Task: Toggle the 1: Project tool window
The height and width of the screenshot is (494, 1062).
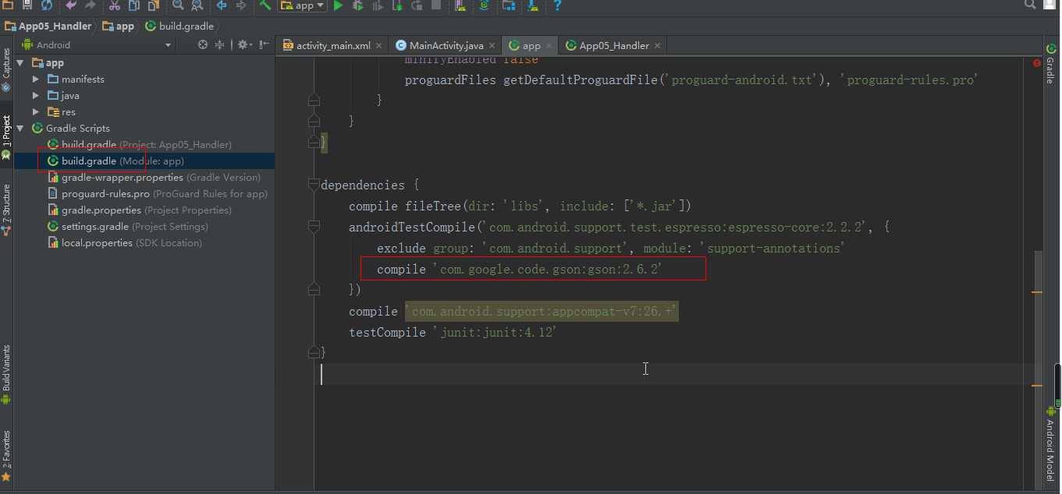Action: (6, 137)
